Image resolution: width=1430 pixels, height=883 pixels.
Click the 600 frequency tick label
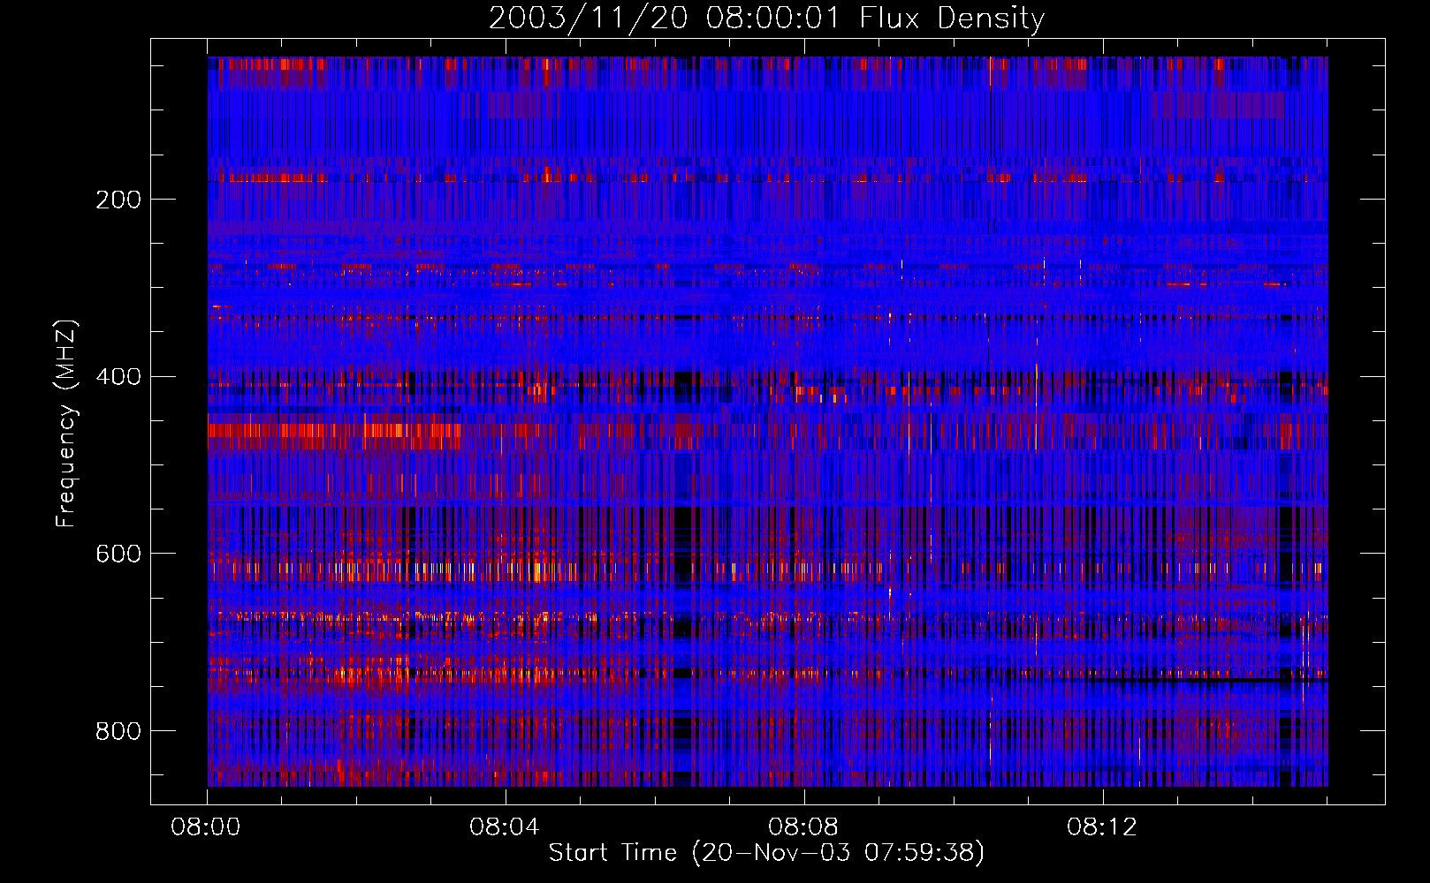(118, 554)
